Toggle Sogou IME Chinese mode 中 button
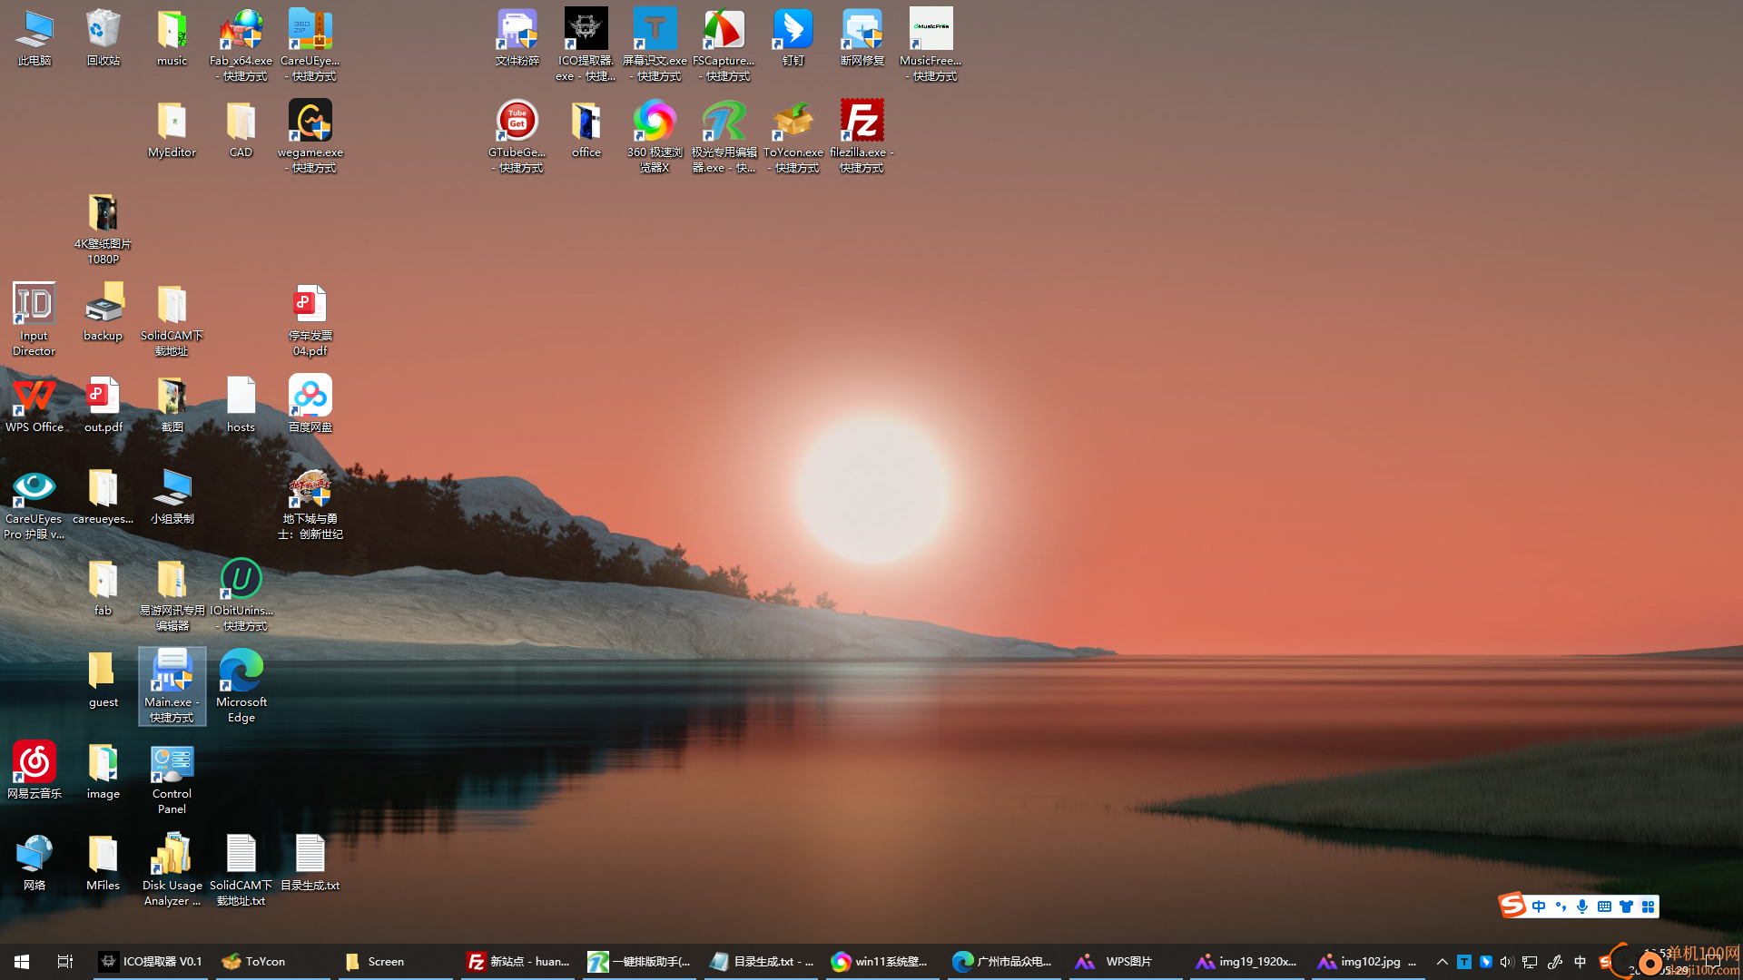 (x=1539, y=906)
